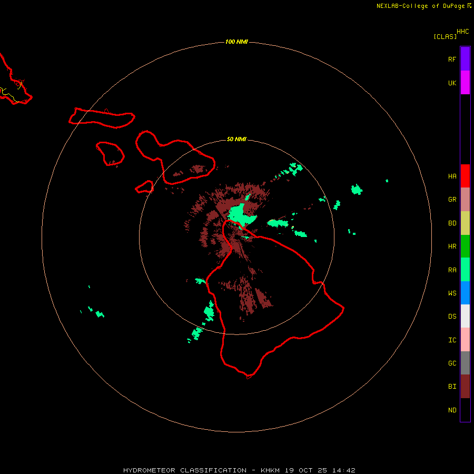Select the dusty pink GR legend swatch

[x=465, y=200]
